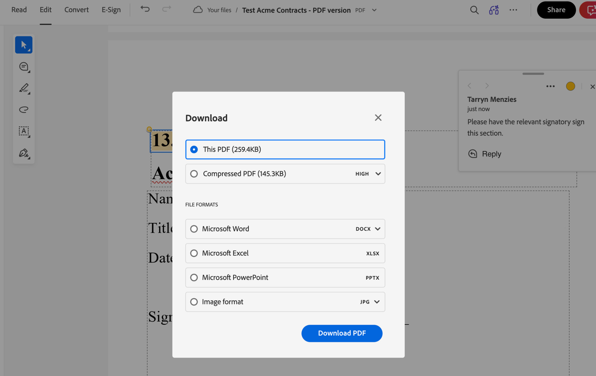
Task: Go to Your files breadcrumb
Action: point(219,10)
